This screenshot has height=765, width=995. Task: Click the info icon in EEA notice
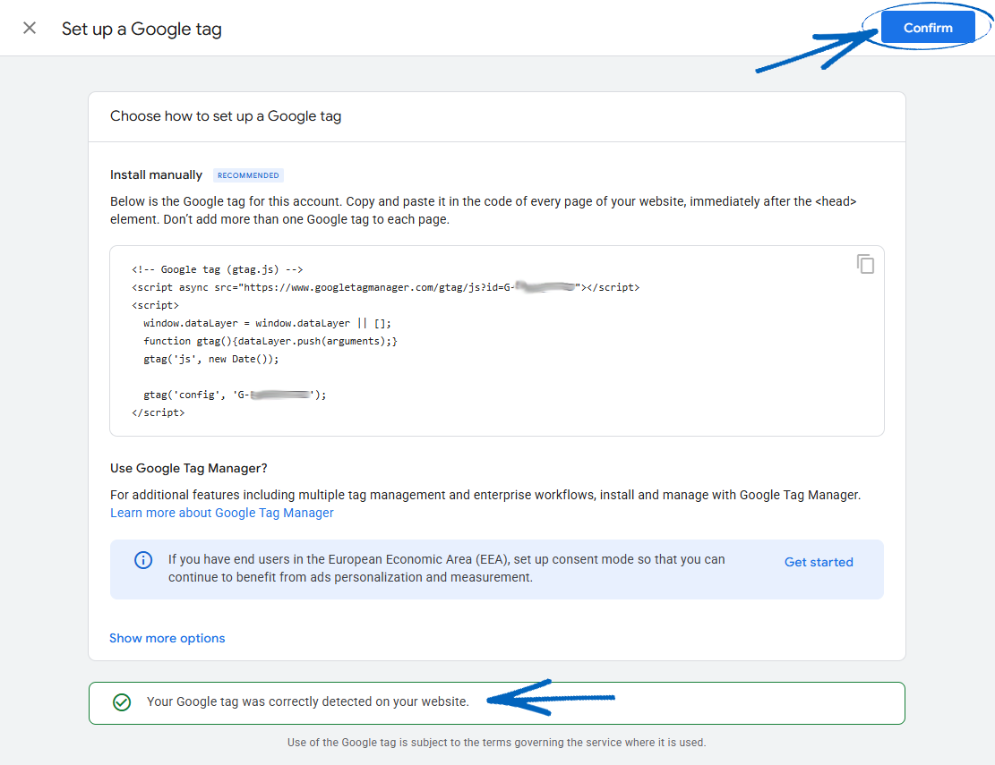[143, 560]
